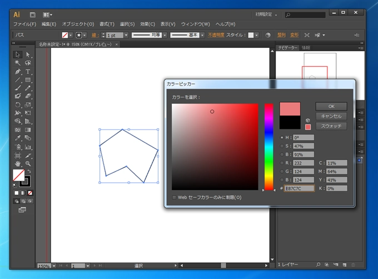The image size is (378, 279).
Task: Select the Pencil tool
Action: coord(28,88)
